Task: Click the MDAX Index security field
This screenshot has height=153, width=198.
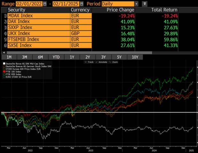Action: pos(36,16)
